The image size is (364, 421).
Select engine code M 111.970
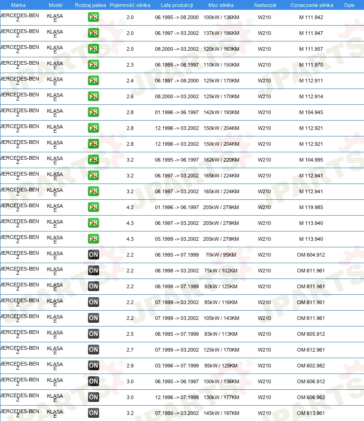pyautogui.click(x=311, y=65)
